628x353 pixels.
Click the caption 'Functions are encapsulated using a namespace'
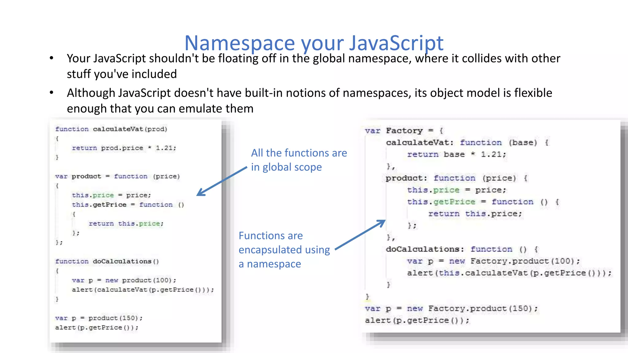[x=284, y=250]
